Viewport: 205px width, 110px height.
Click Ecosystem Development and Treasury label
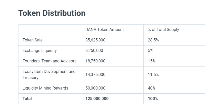(49, 74)
